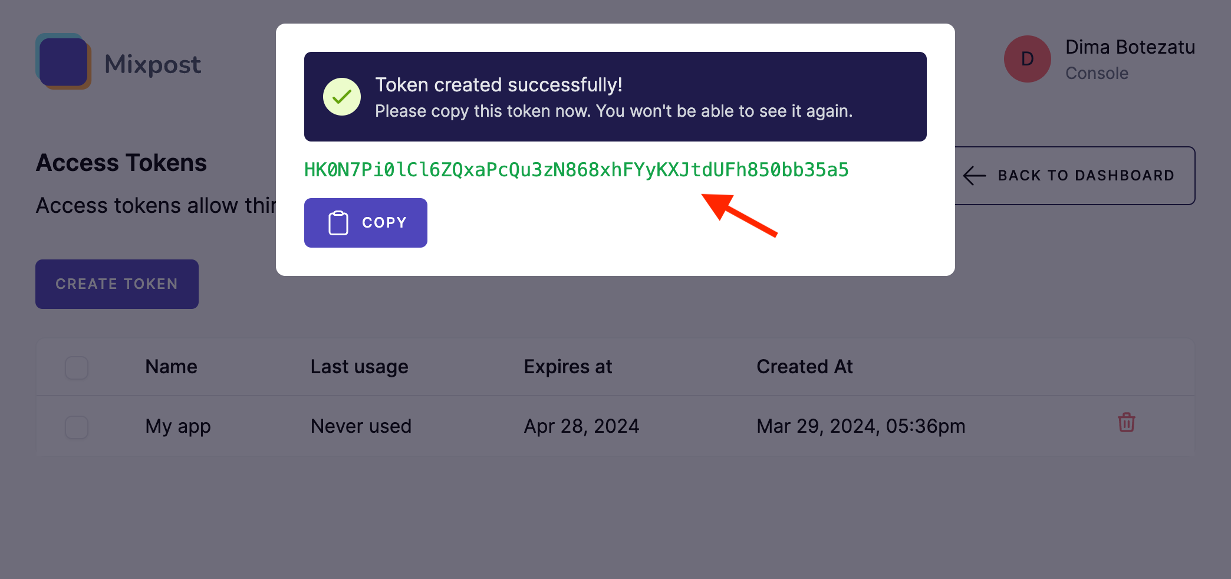
Task: Click the 'Please copy this token now' notice
Action: [x=614, y=111]
